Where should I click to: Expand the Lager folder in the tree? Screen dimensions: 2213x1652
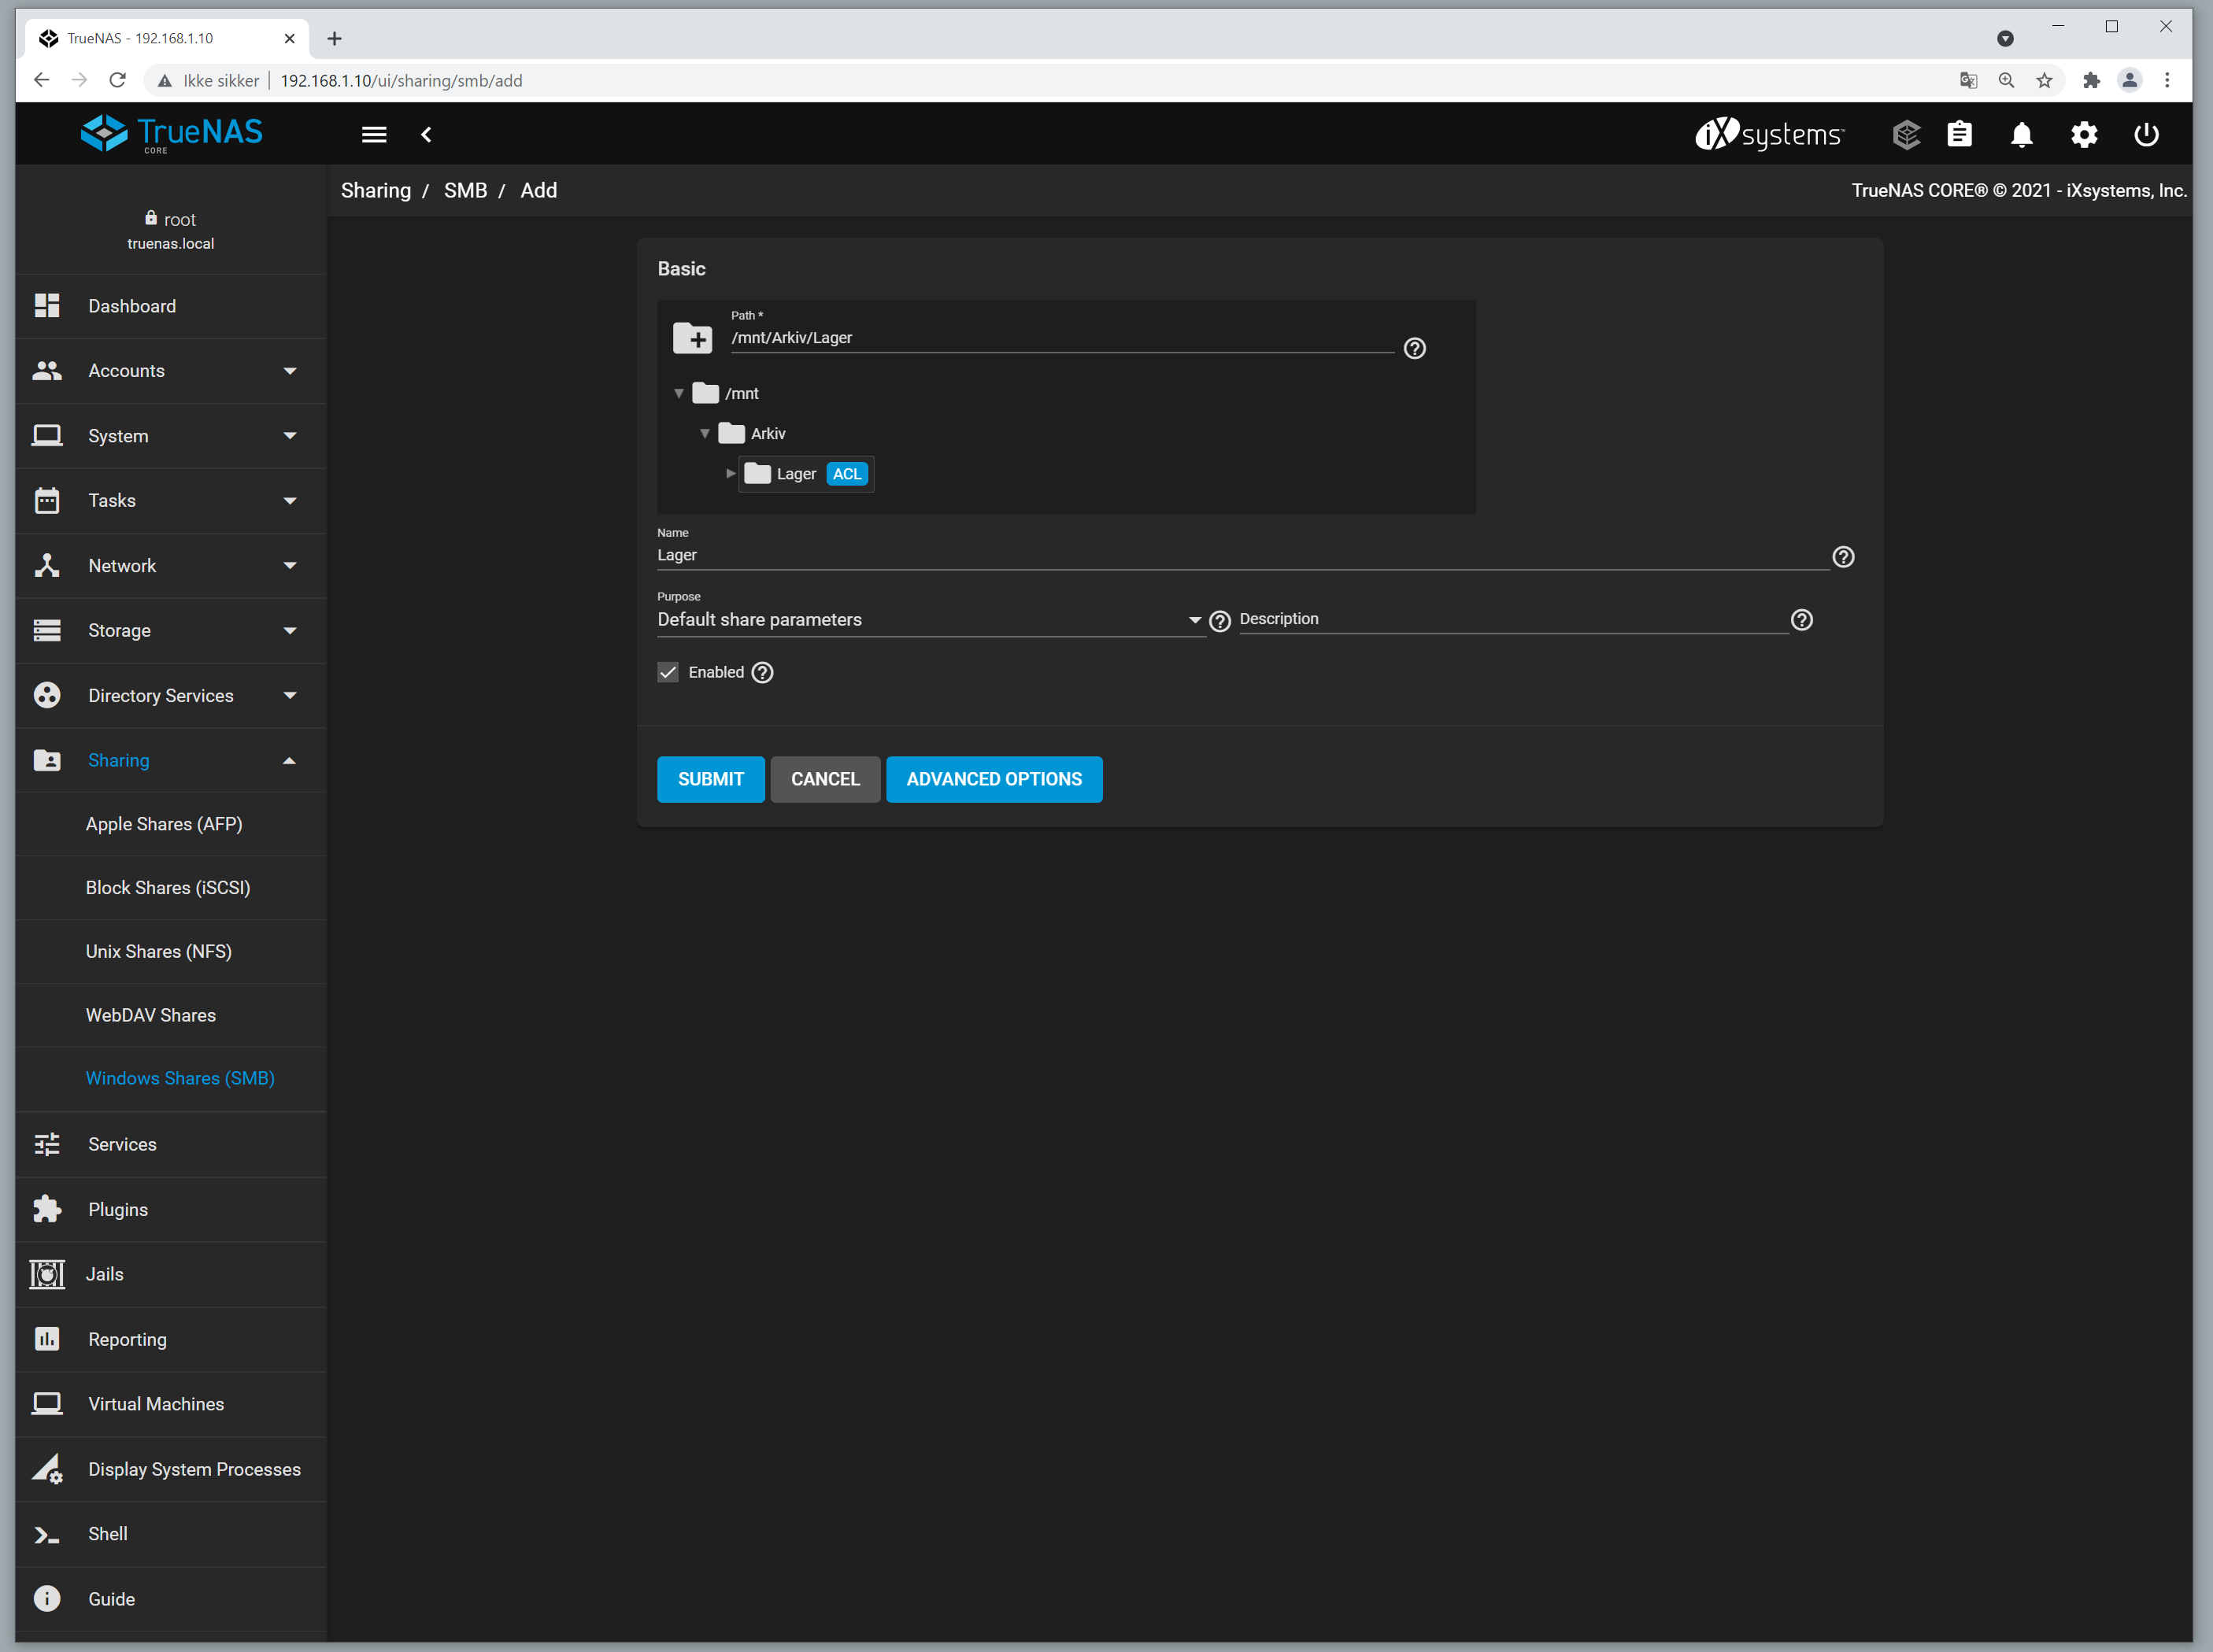click(730, 473)
